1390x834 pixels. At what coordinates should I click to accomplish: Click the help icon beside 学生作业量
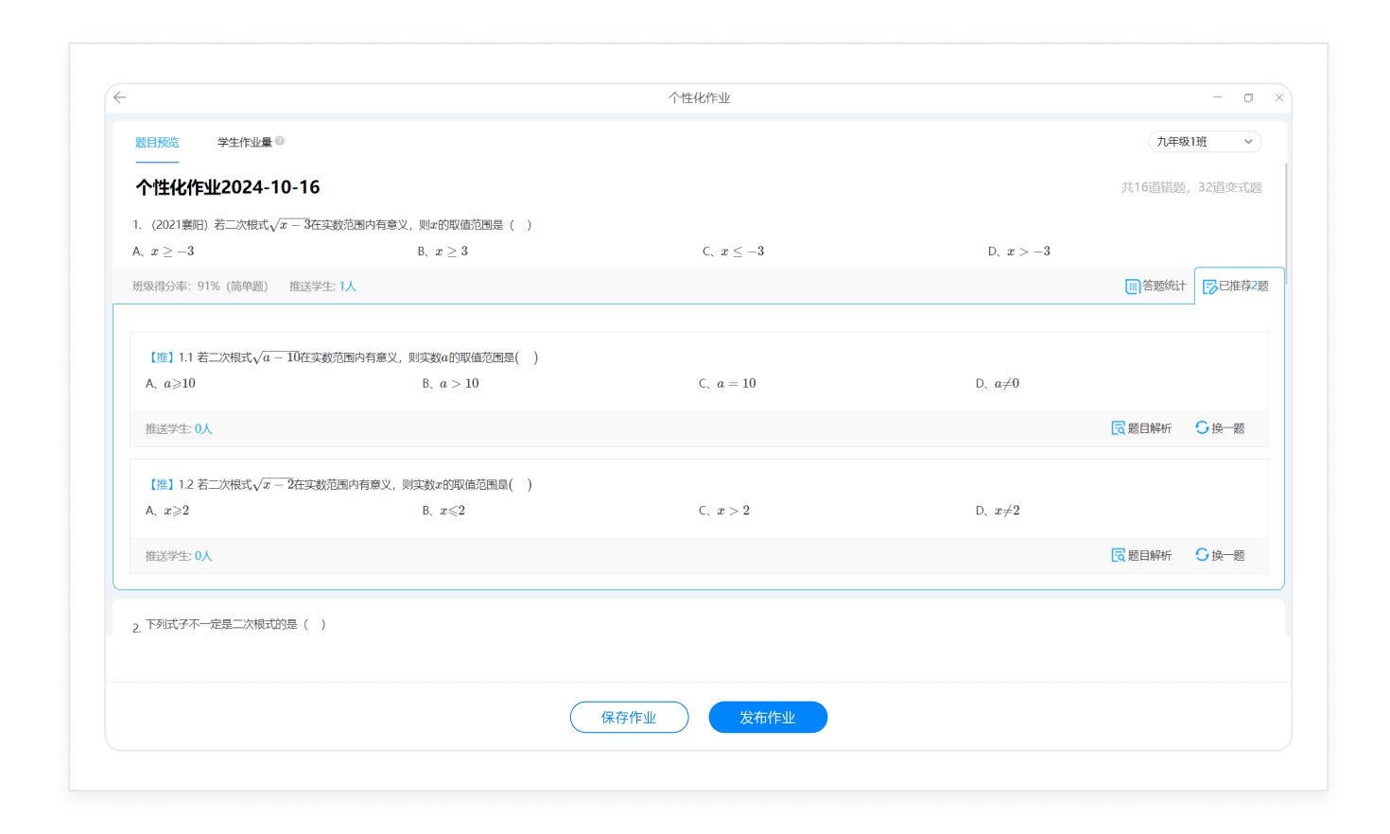(x=280, y=141)
